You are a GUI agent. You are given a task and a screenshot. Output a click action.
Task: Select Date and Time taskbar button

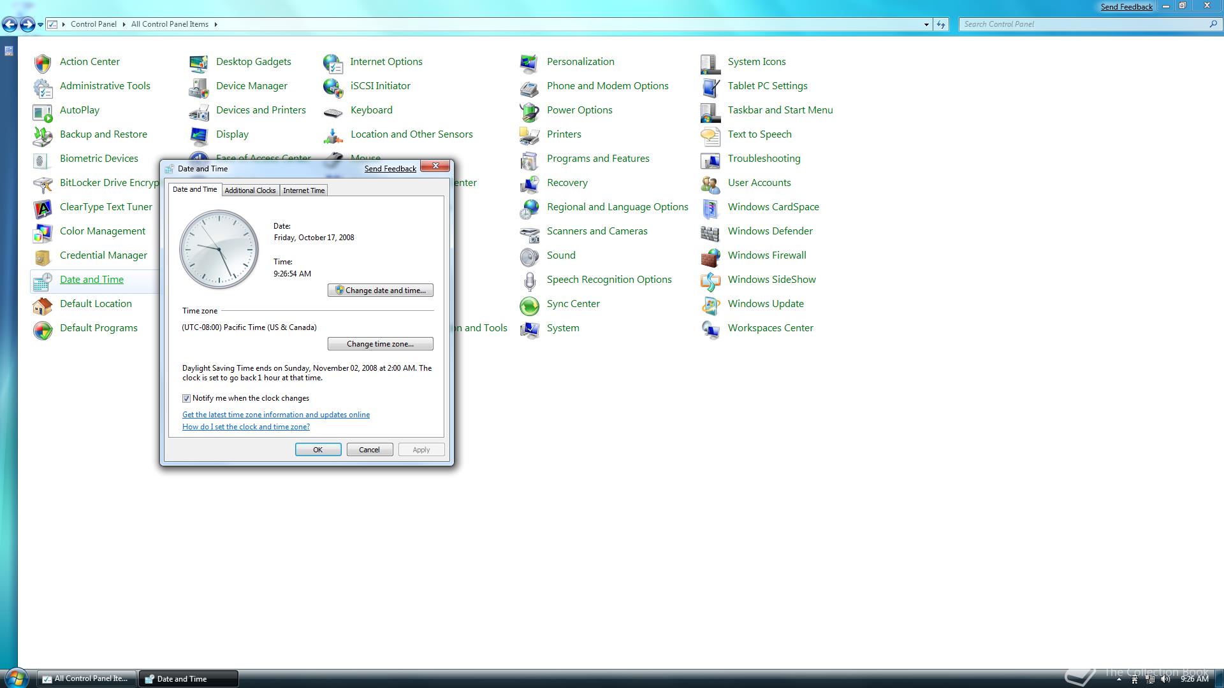tap(189, 679)
